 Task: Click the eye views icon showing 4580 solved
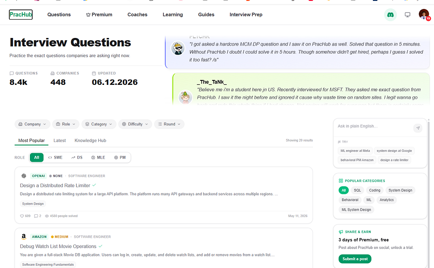(47, 216)
